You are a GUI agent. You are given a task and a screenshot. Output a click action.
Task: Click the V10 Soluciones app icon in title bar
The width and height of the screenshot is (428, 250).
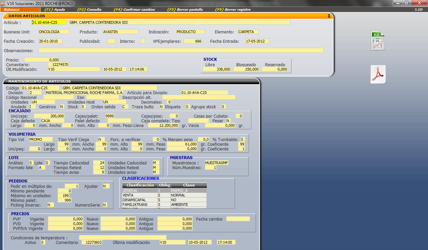[3, 3]
